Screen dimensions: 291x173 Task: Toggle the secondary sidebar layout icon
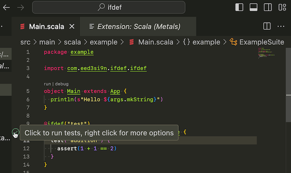tap(268, 7)
